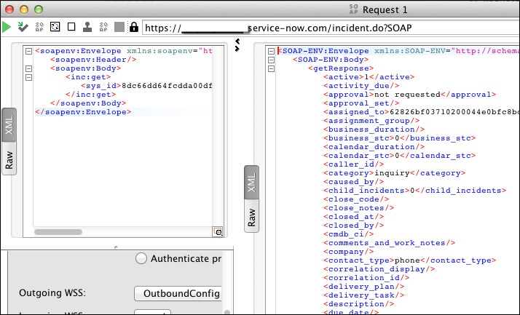Collapse the inc:get node in the request

[x=29, y=77]
